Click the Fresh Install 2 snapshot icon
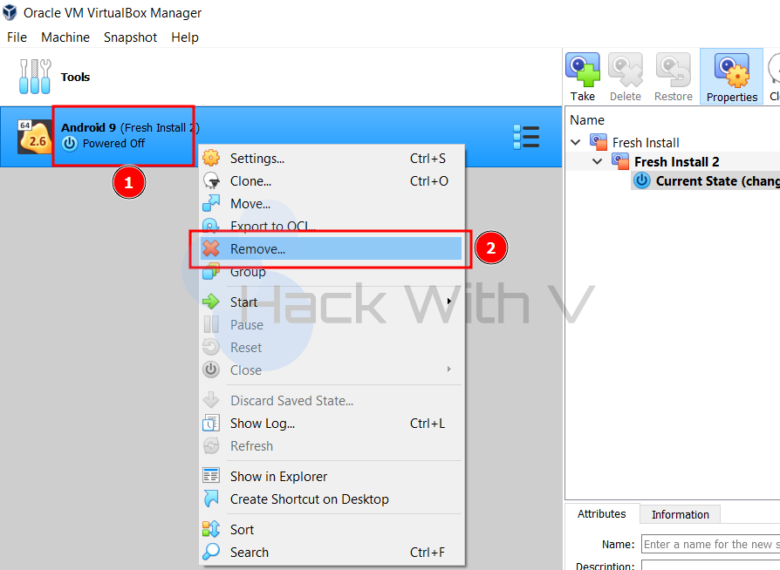Image resolution: width=780 pixels, height=570 pixels. click(620, 161)
